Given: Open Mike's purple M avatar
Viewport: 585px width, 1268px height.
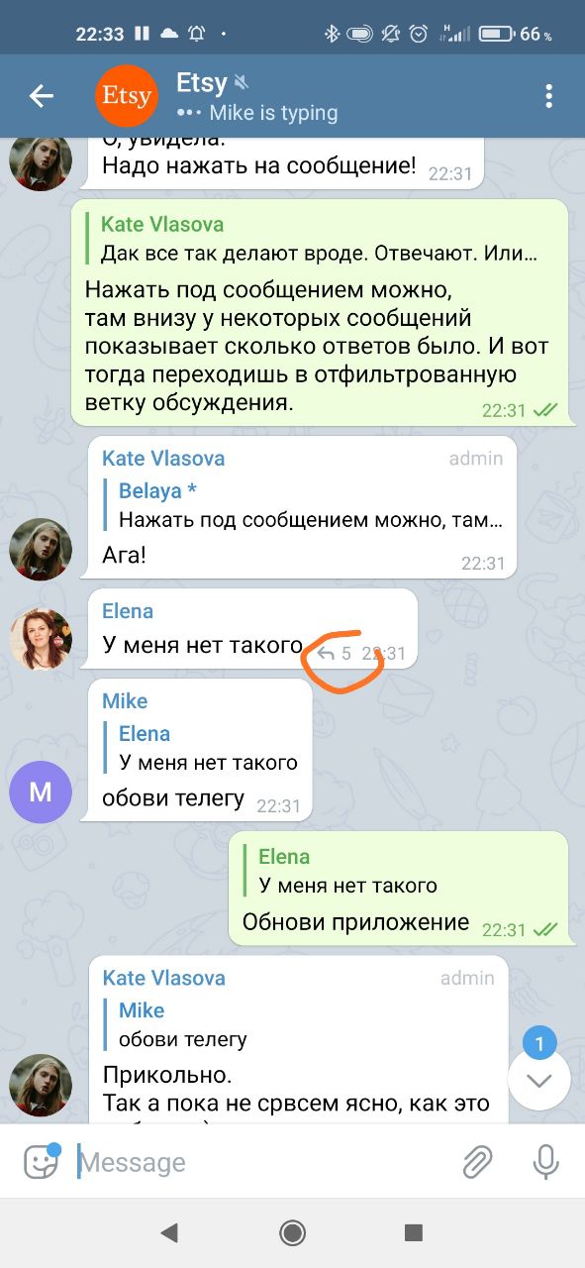Looking at the screenshot, I should pyautogui.click(x=41, y=791).
